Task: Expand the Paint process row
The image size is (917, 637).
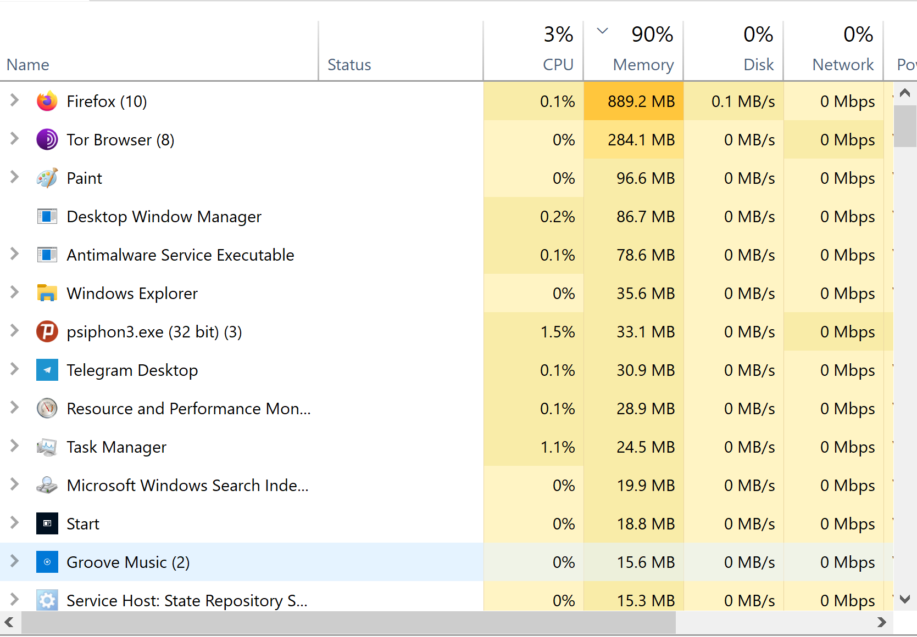Action: pyautogui.click(x=15, y=177)
